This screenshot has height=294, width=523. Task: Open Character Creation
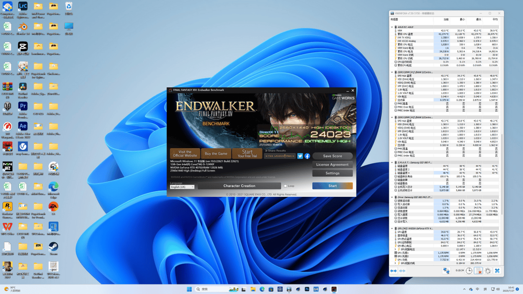coord(239,186)
